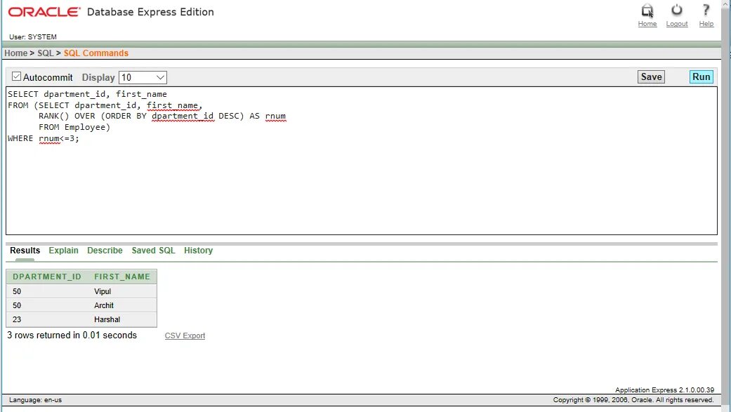The width and height of the screenshot is (731, 412).
Task: Click the FIRST_NAME column header
Action: point(122,277)
